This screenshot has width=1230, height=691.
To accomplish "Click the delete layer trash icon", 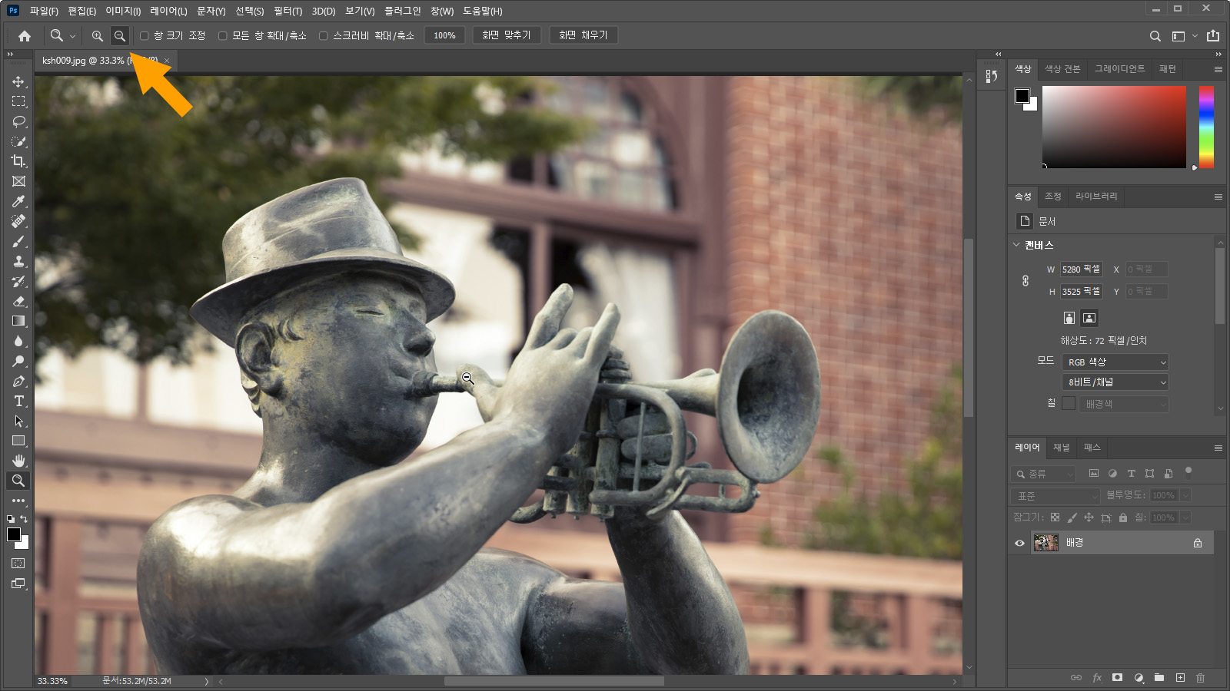I will click(1201, 678).
